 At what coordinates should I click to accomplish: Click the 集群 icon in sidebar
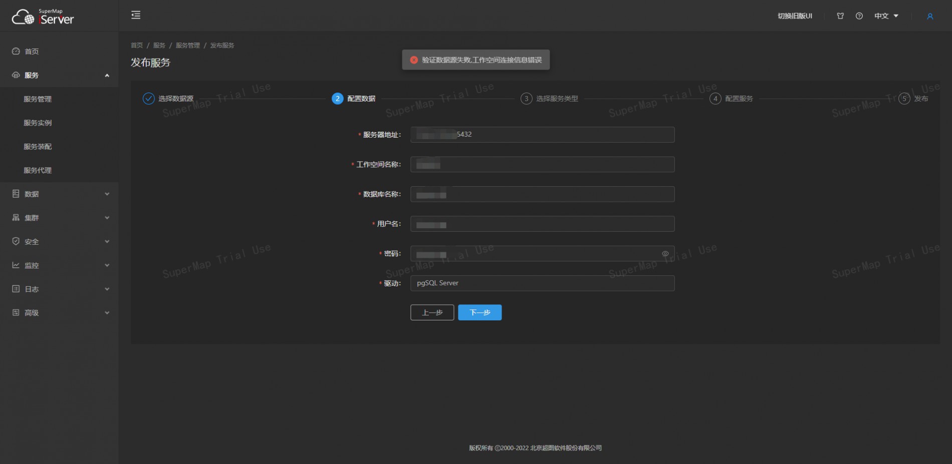click(16, 218)
